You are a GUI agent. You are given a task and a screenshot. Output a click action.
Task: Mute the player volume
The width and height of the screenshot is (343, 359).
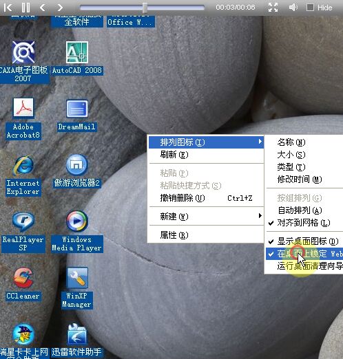[x=293, y=8]
